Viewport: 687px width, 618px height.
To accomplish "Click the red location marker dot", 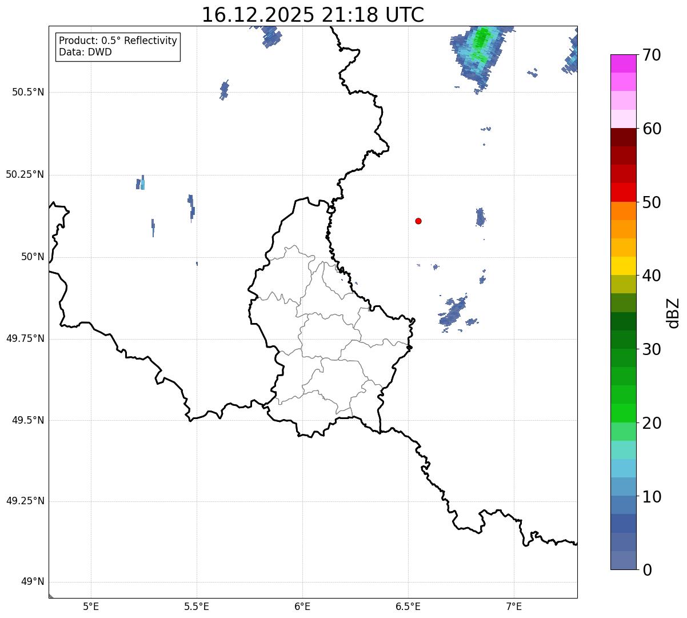I will click(418, 221).
